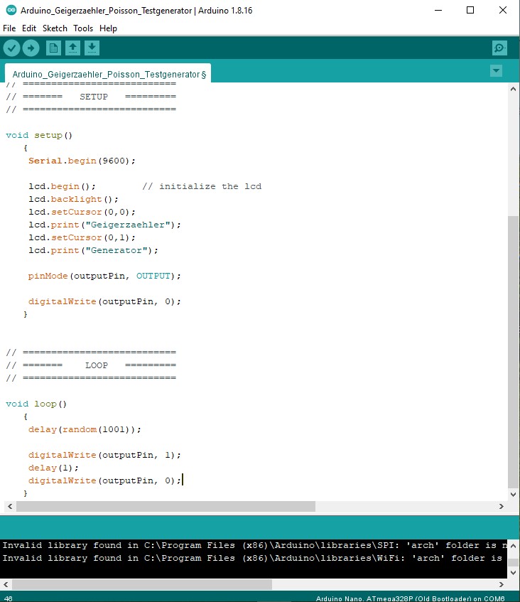Viewport: 520px width, 602px height.
Task: Minimize the Arduino IDE window
Action: (438, 11)
